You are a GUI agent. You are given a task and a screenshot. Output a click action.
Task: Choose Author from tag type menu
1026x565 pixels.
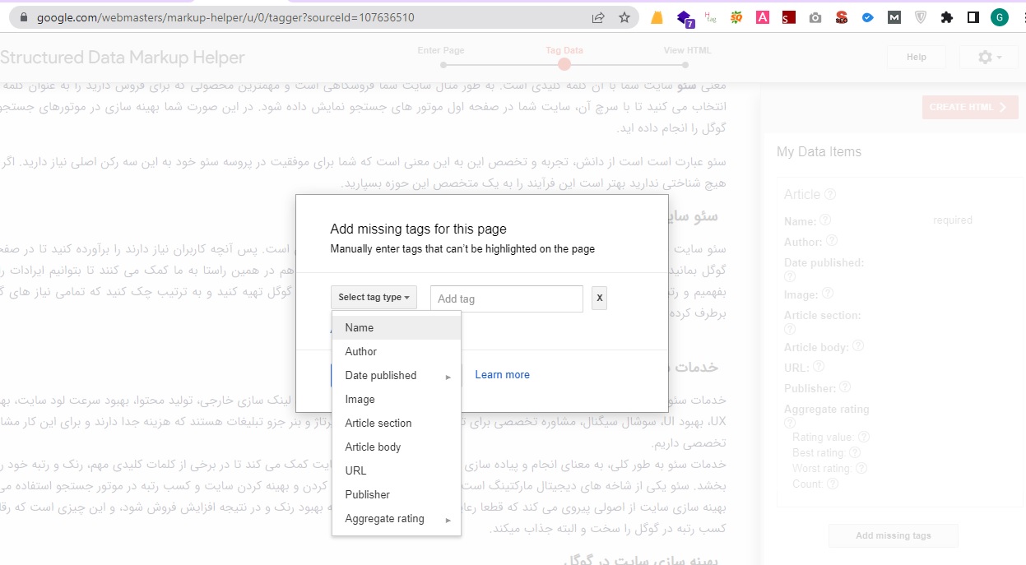397,351
